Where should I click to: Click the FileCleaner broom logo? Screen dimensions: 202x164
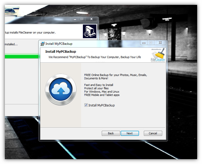[x=158, y=55]
